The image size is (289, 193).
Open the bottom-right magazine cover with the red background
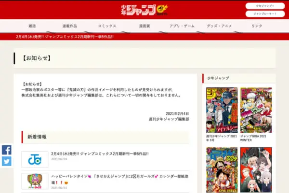pyautogui.click(x=256, y=170)
